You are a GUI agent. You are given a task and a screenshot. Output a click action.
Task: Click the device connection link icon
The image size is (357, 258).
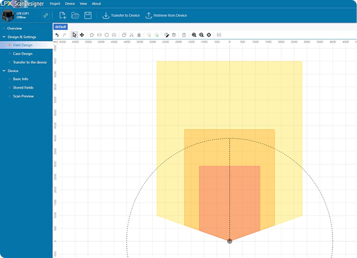[x=46, y=15]
